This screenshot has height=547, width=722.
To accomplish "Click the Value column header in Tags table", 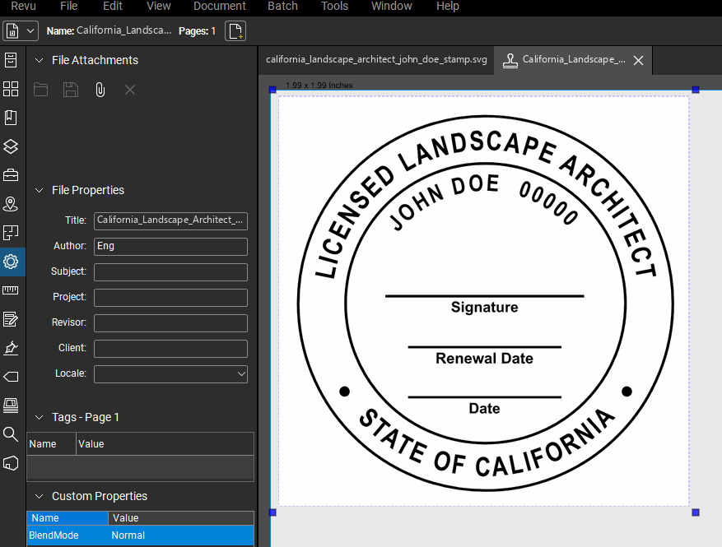I will (x=165, y=444).
